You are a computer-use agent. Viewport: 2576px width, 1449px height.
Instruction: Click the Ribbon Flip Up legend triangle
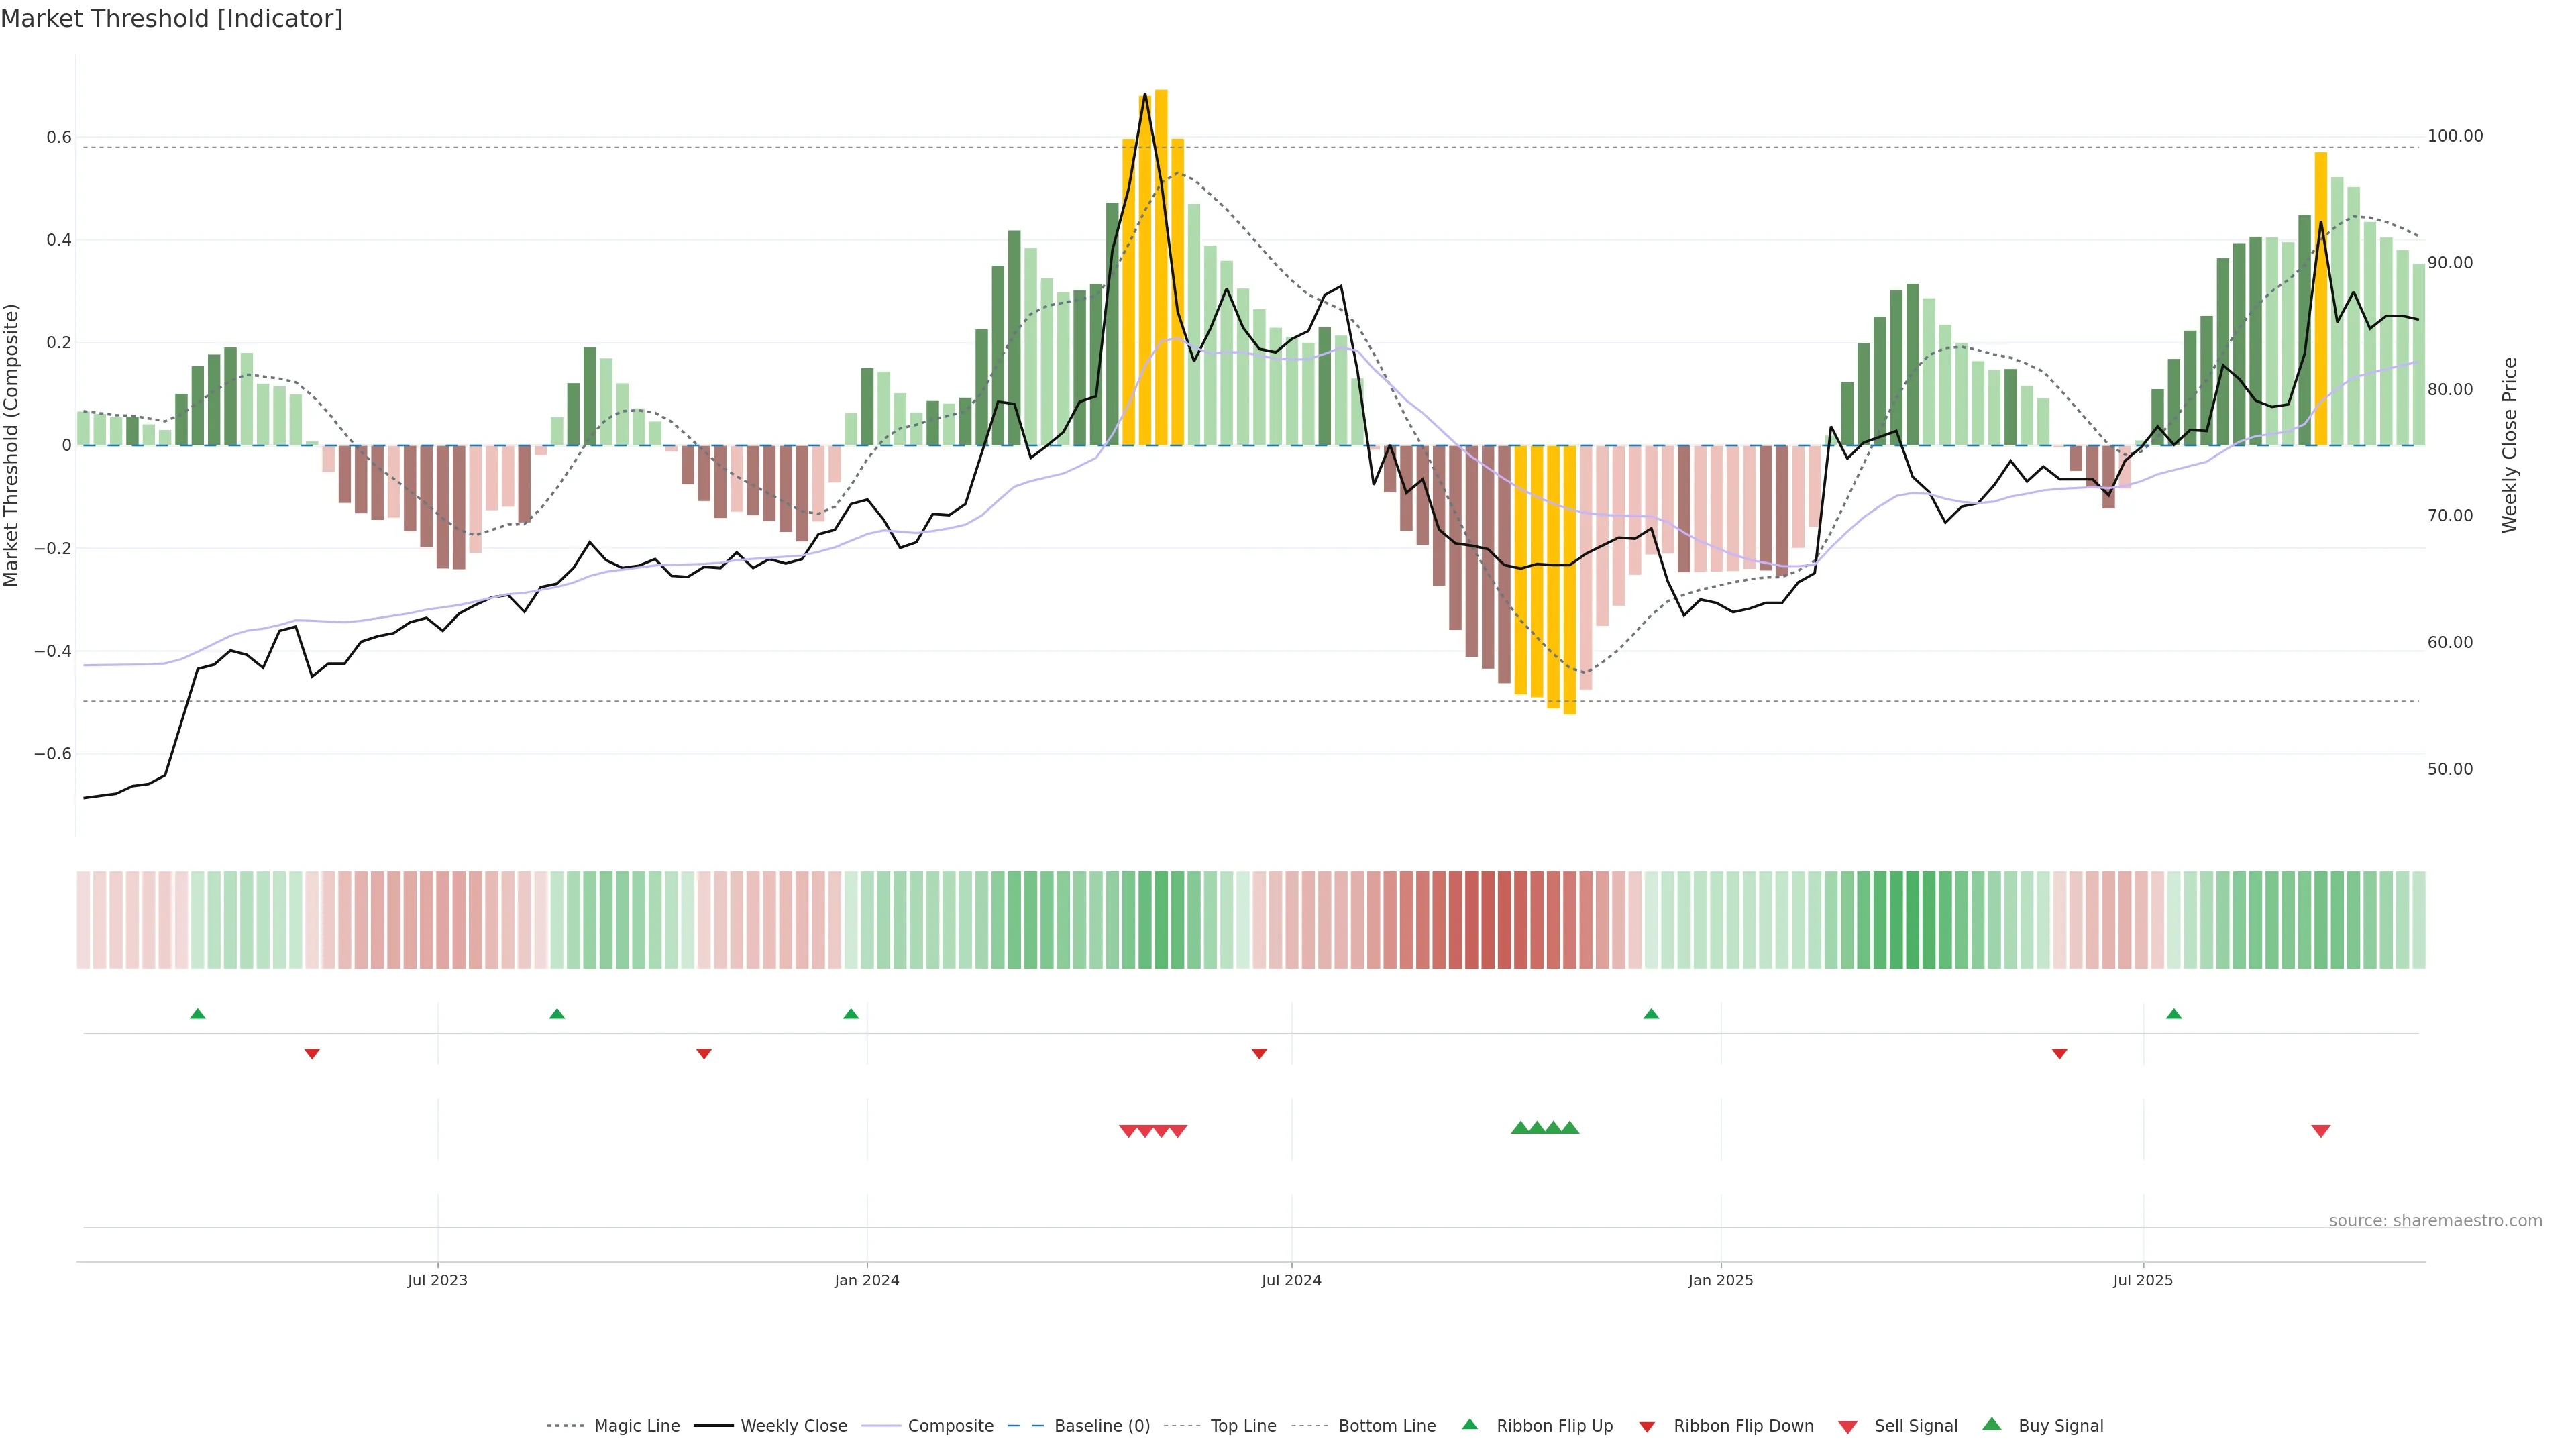tap(1469, 1424)
